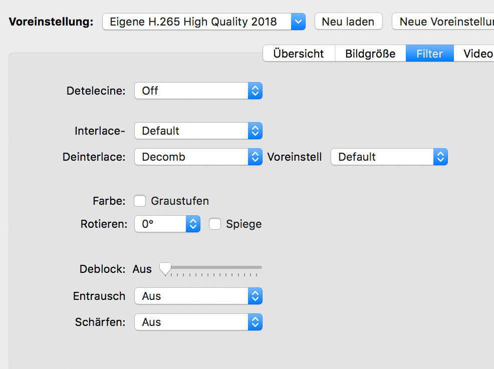Click the blue chevron icon on the Deblock row's Entrausch selector
Viewport: 494px width, 369px height.
(255, 296)
